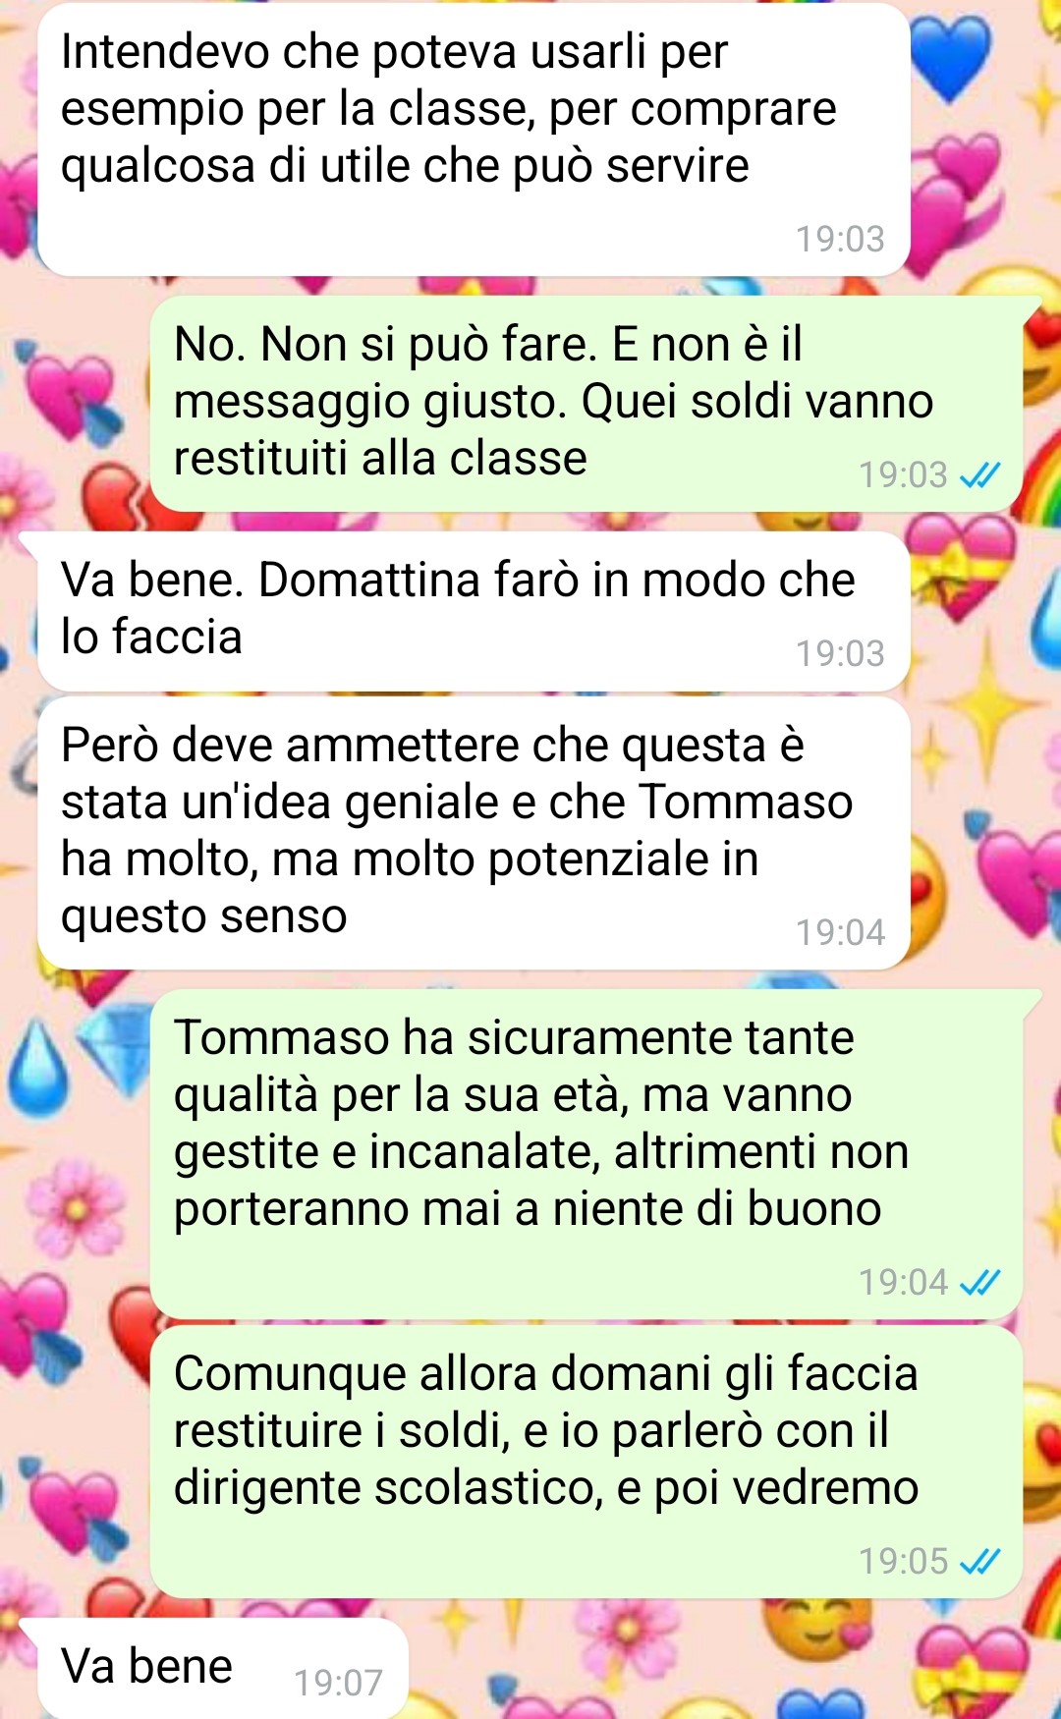1061x1719 pixels.
Task: Select the 'Comunque allora domani gli faccia' message
Action: pos(586,1462)
